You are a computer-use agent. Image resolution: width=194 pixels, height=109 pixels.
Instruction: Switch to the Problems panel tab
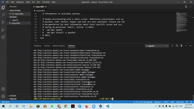click(37, 46)
